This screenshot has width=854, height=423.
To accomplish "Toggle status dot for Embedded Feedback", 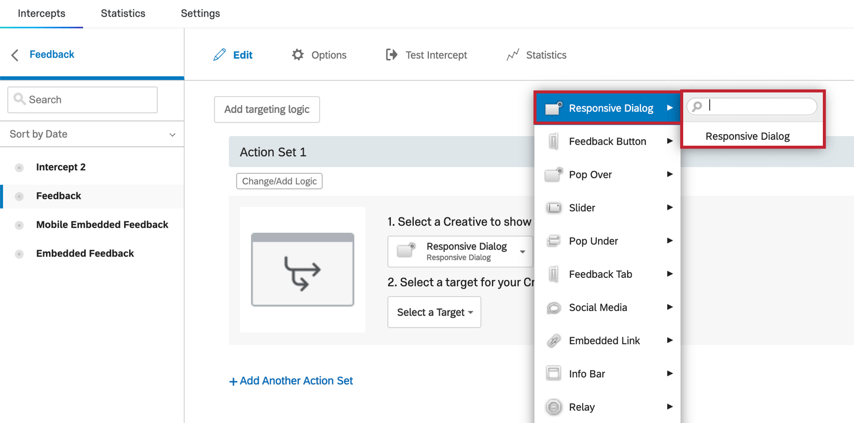I will [x=19, y=254].
